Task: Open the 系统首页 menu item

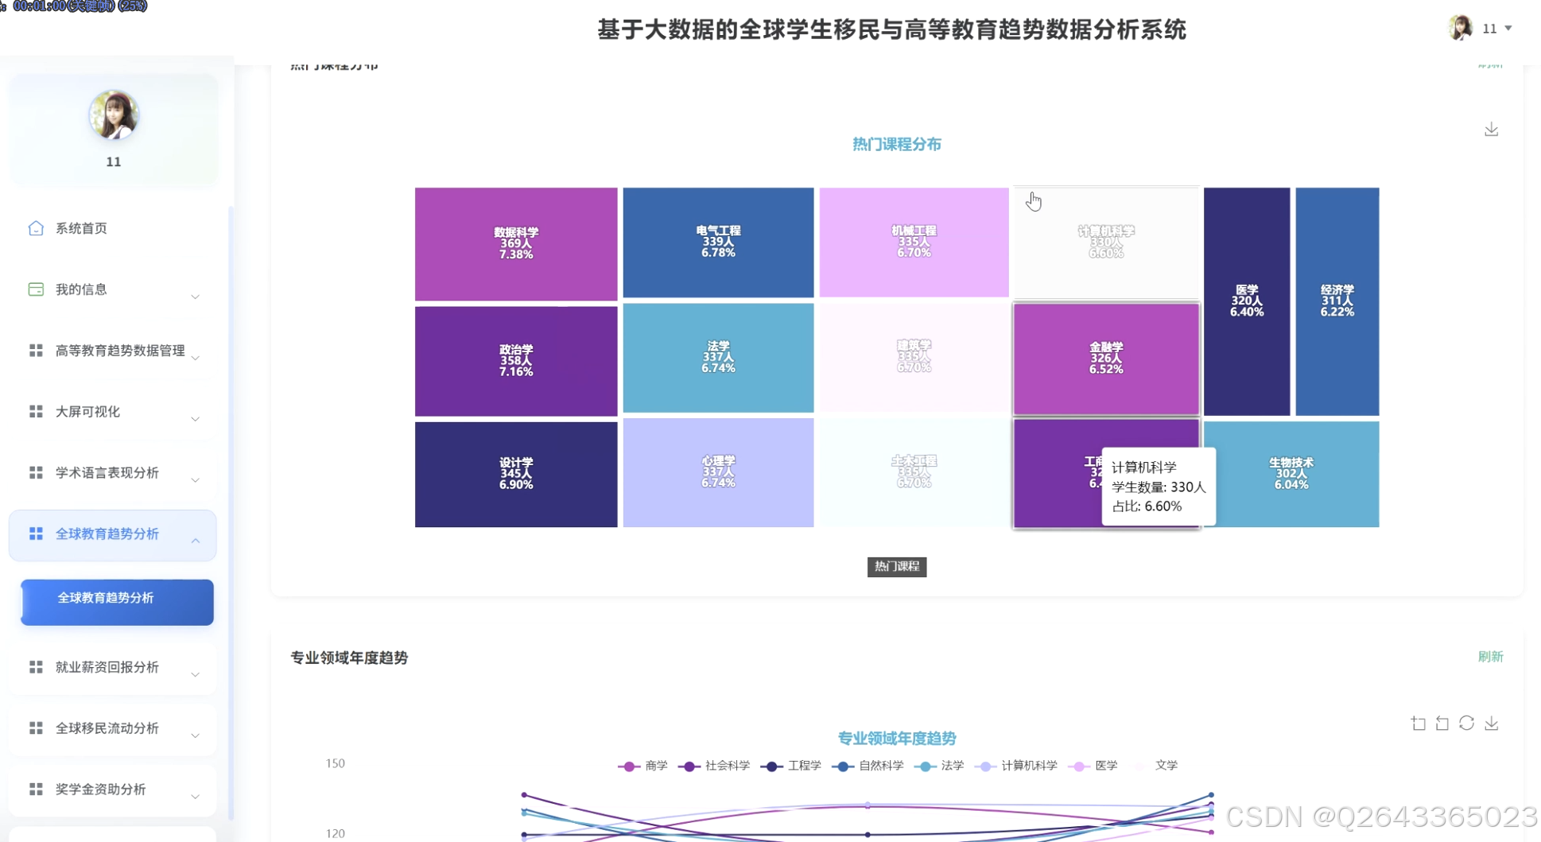Action: pyautogui.click(x=112, y=228)
